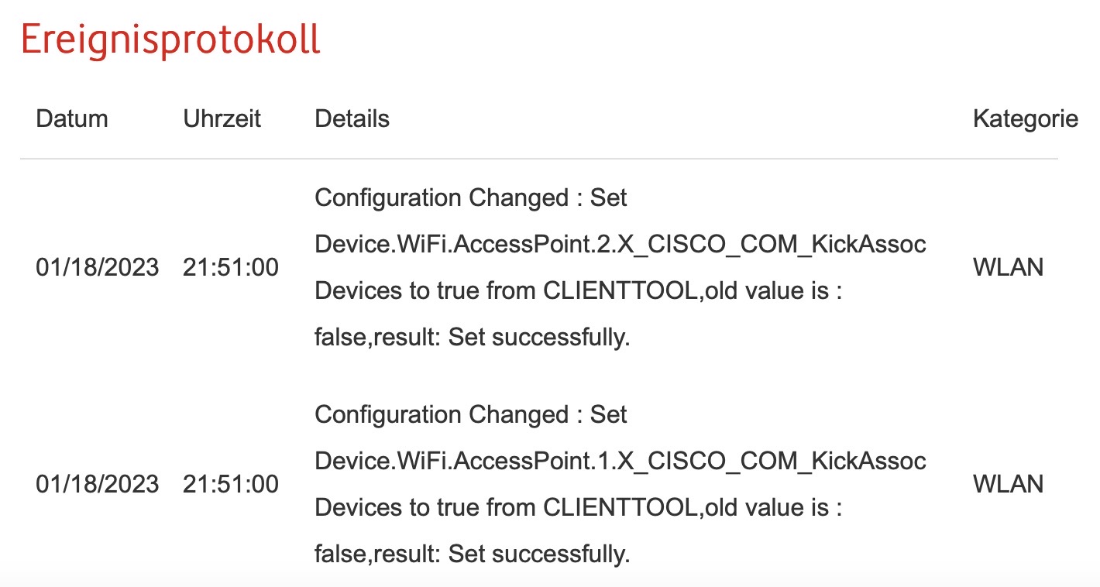
Task: Select the Details column header
Action: (x=352, y=118)
